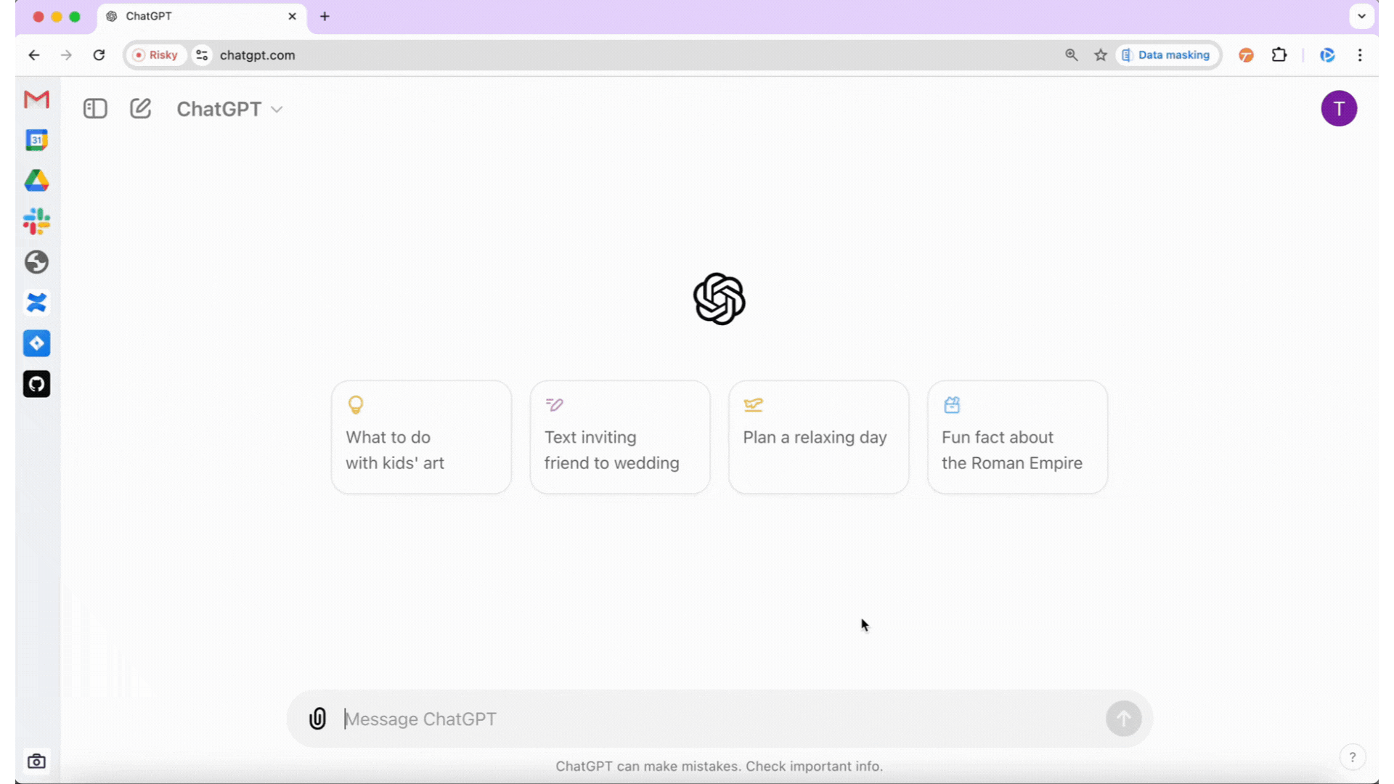
Task: Bookmark this page with the star icon
Action: 1101,55
